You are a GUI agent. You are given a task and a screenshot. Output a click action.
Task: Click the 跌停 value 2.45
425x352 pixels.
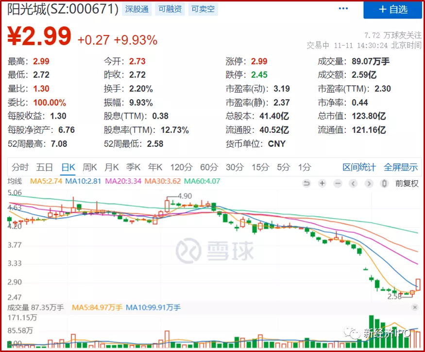pos(259,75)
